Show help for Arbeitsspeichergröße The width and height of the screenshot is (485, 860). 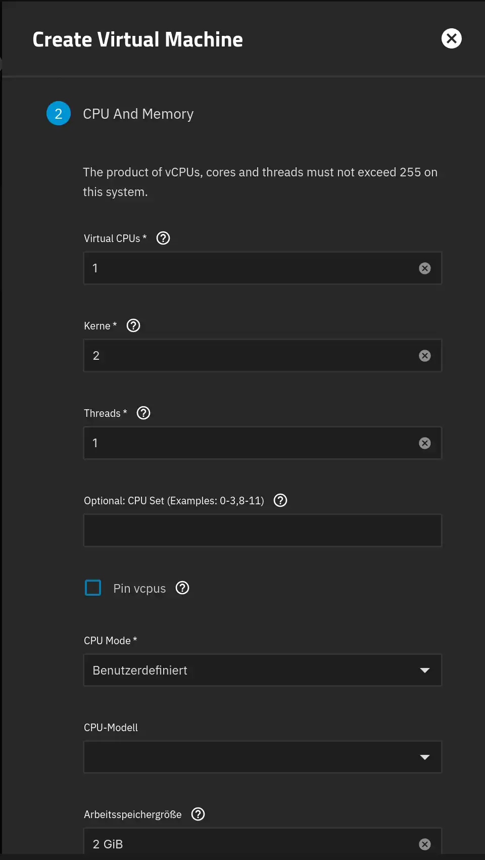(x=198, y=814)
